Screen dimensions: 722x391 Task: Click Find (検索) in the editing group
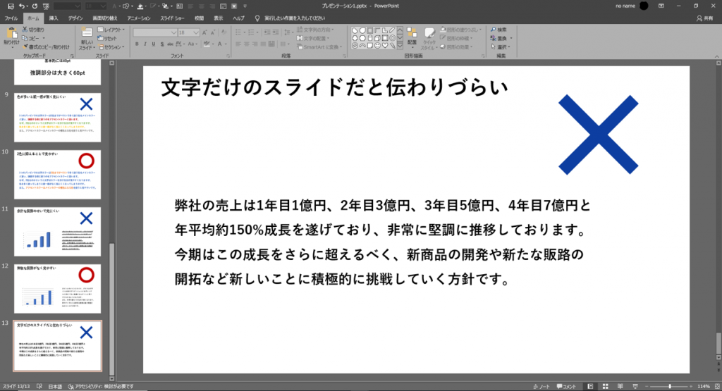[x=498, y=30]
